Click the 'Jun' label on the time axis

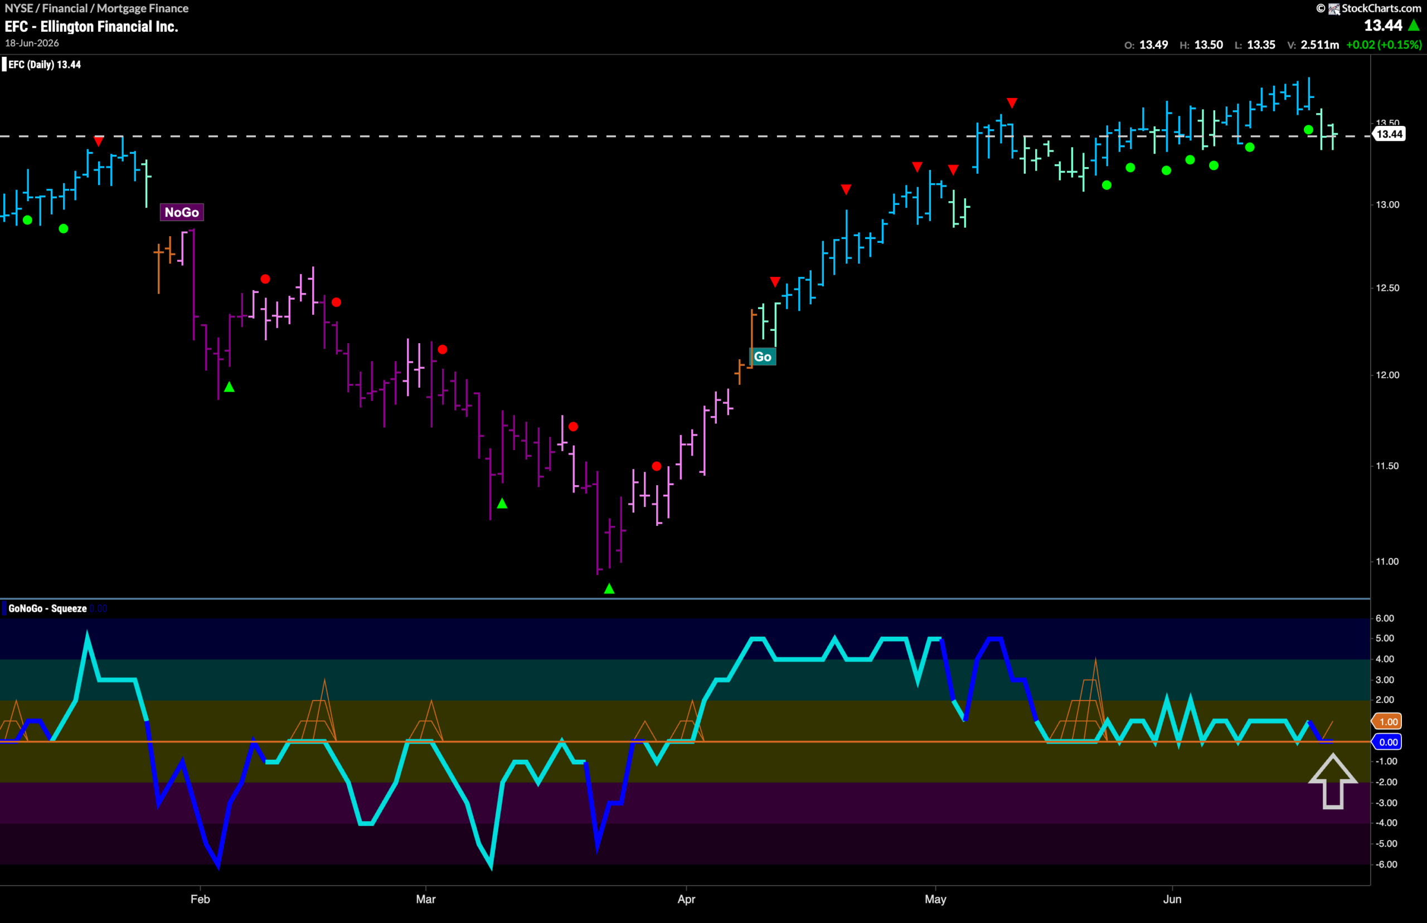point(1172,899)
